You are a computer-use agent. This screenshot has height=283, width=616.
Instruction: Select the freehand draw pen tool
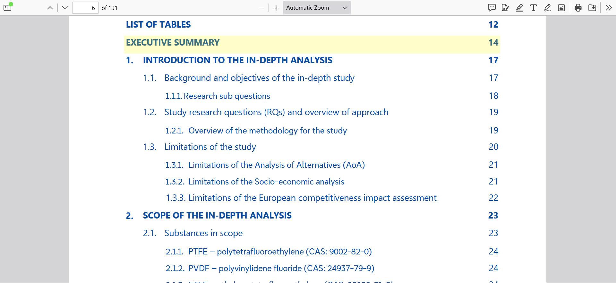[548, 8]
